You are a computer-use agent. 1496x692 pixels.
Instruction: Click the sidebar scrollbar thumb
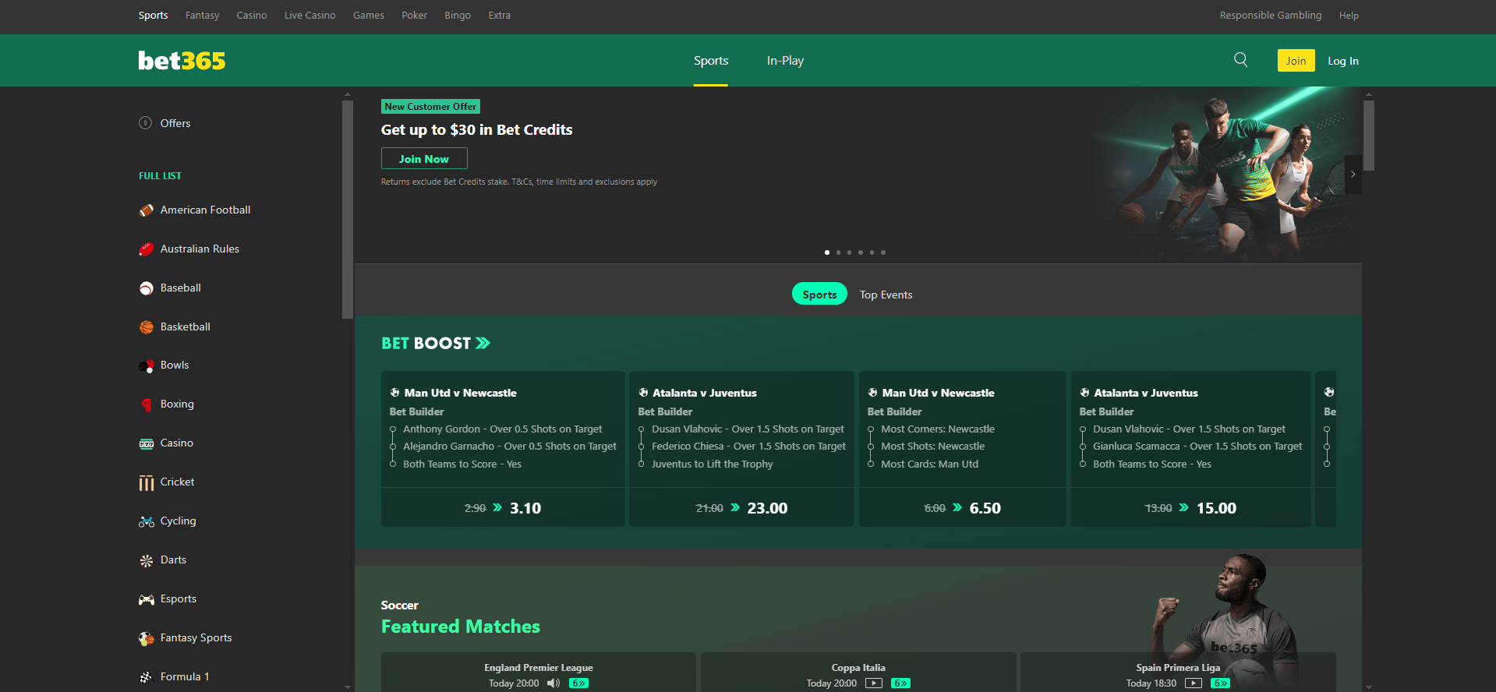click(348, 210)
